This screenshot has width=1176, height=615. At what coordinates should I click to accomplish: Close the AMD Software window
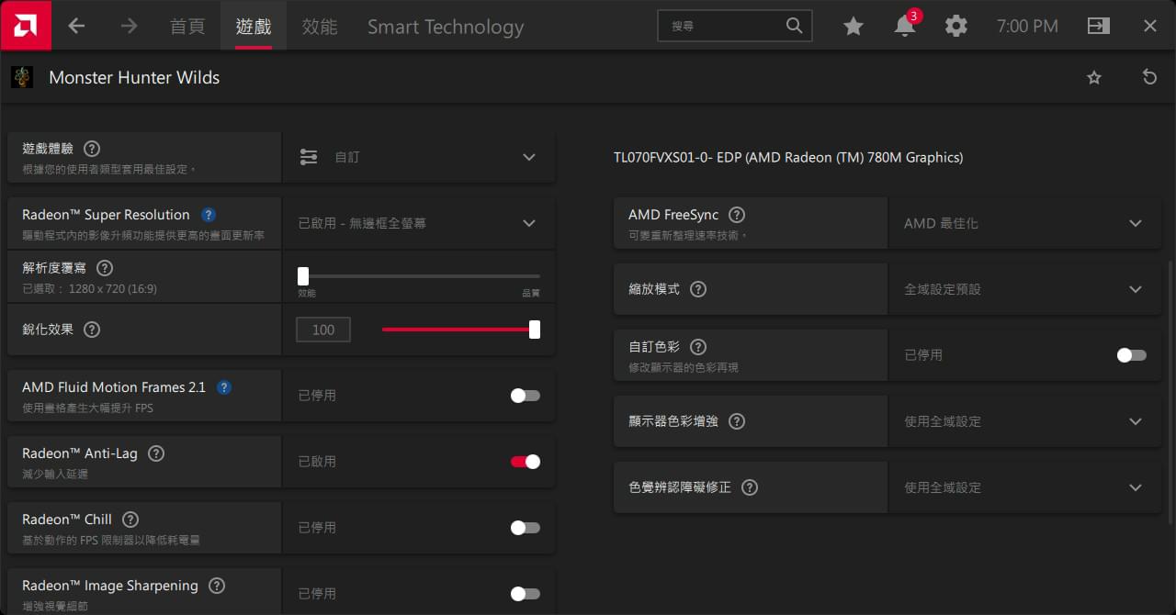(x=1150, y=26)
